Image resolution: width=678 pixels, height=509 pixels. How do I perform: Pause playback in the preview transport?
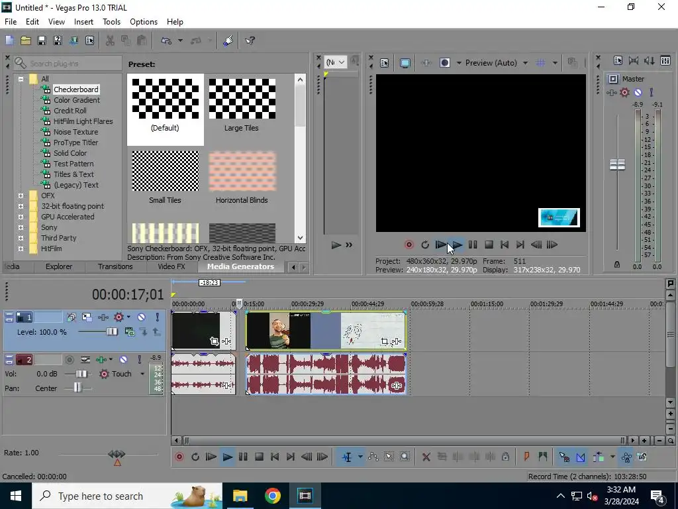point(473,245)
